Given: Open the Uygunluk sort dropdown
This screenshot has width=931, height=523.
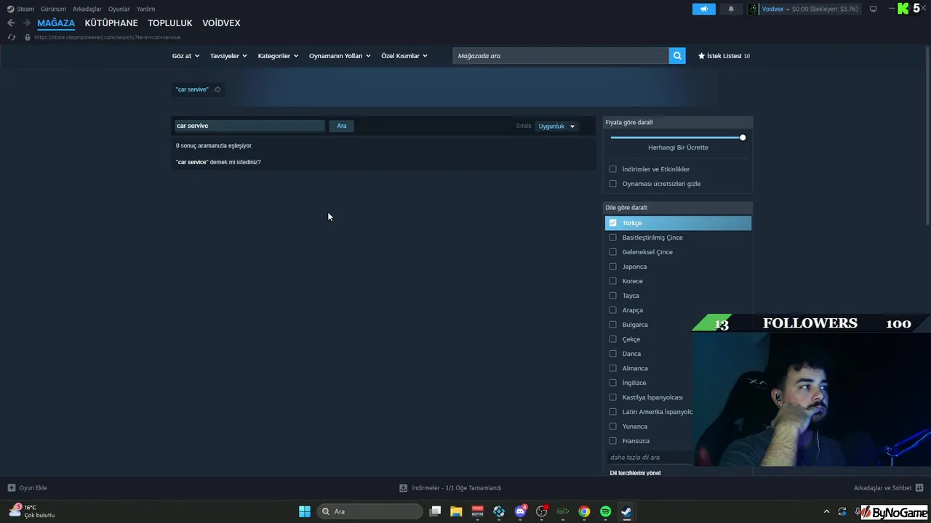Looking at the screenshot, I should 556,126.
